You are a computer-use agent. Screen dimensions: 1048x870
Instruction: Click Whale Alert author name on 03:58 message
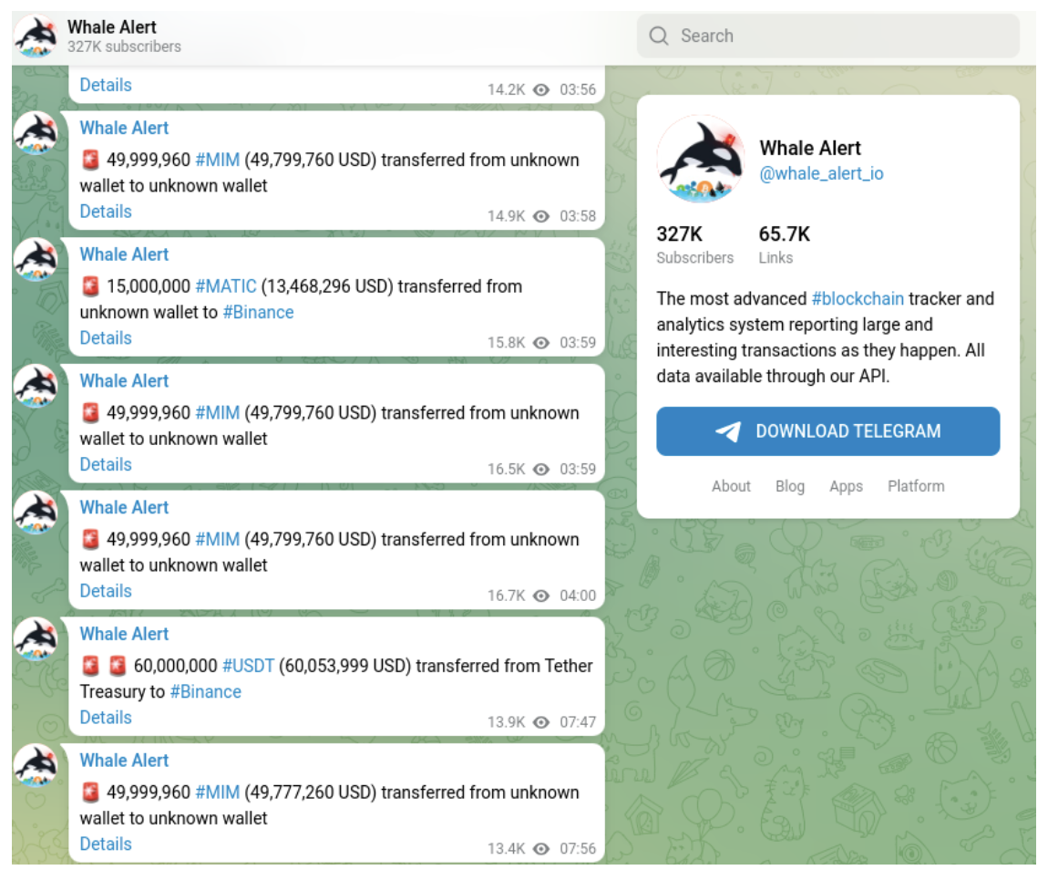click(124, 128)
